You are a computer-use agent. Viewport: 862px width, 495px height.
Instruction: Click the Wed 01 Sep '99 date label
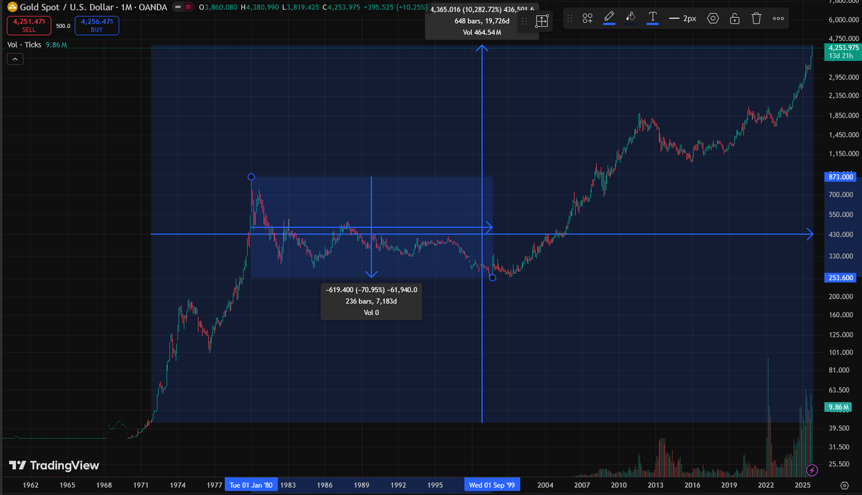pos(492,485)
